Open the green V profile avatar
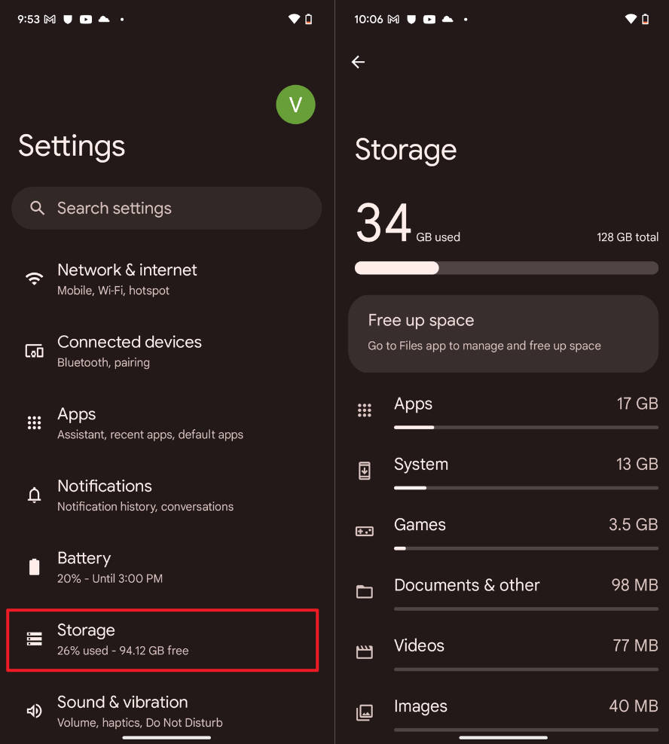This screenshot has width=669, height=744. pos(295,105)
